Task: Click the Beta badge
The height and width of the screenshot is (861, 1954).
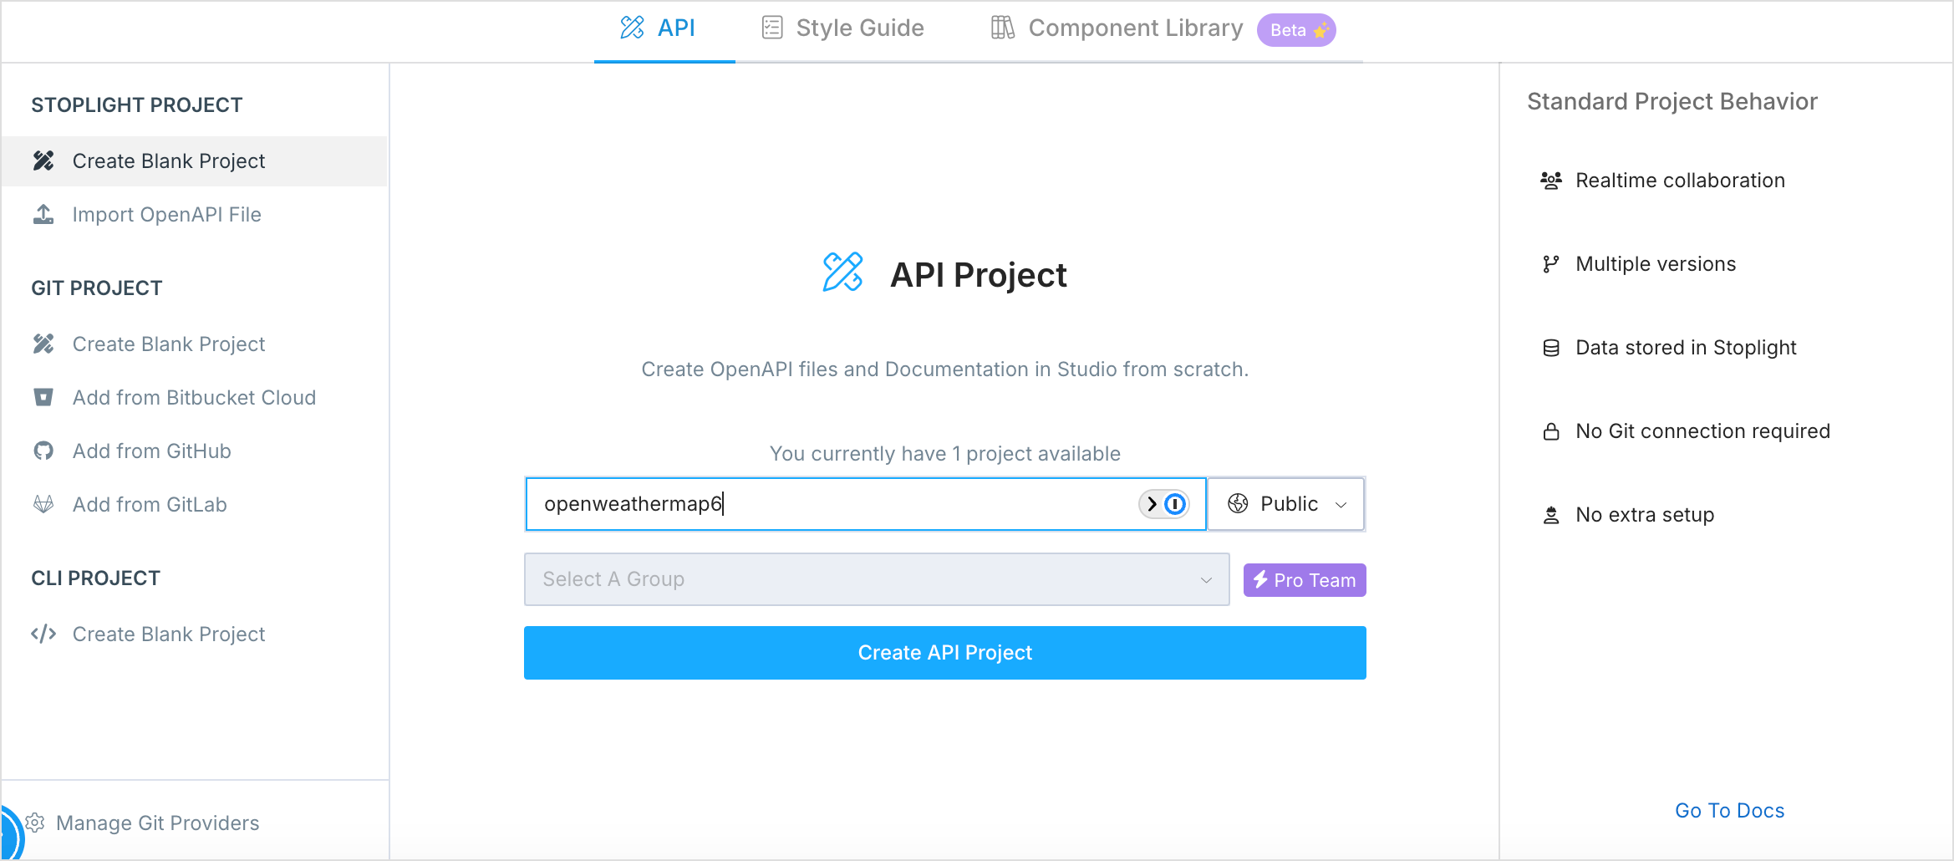Action: 1296,30
